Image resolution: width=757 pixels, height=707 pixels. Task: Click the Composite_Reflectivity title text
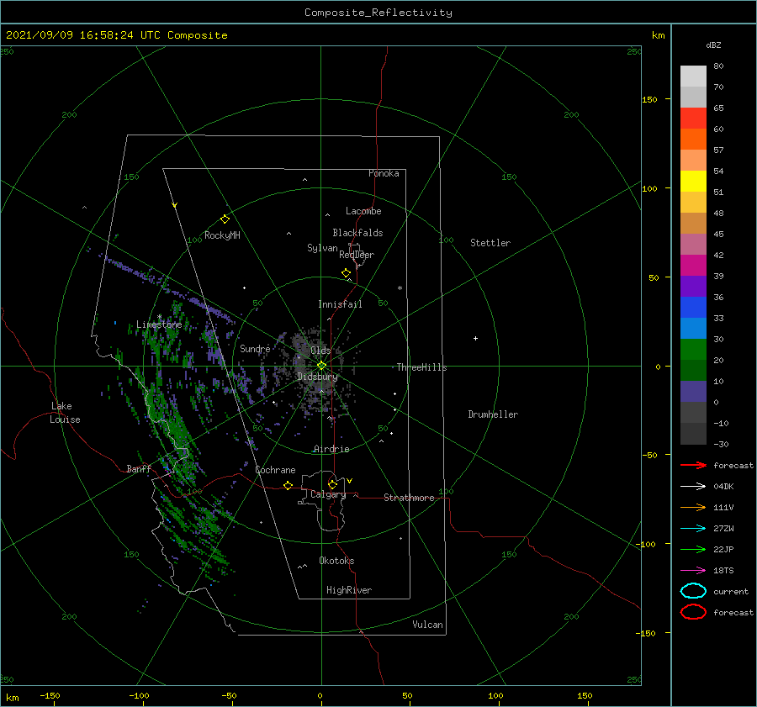point(378,13)
